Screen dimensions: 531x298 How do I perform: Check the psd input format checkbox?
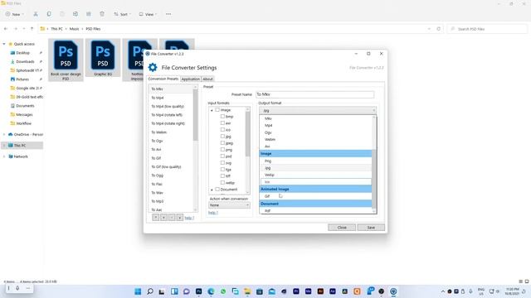pos(222,156)
